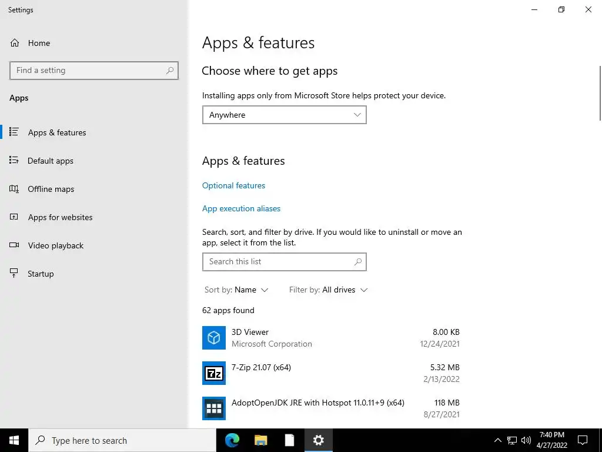The image size is (602, 452).
Task: Click the Find a setting search box
Action: 94,71
